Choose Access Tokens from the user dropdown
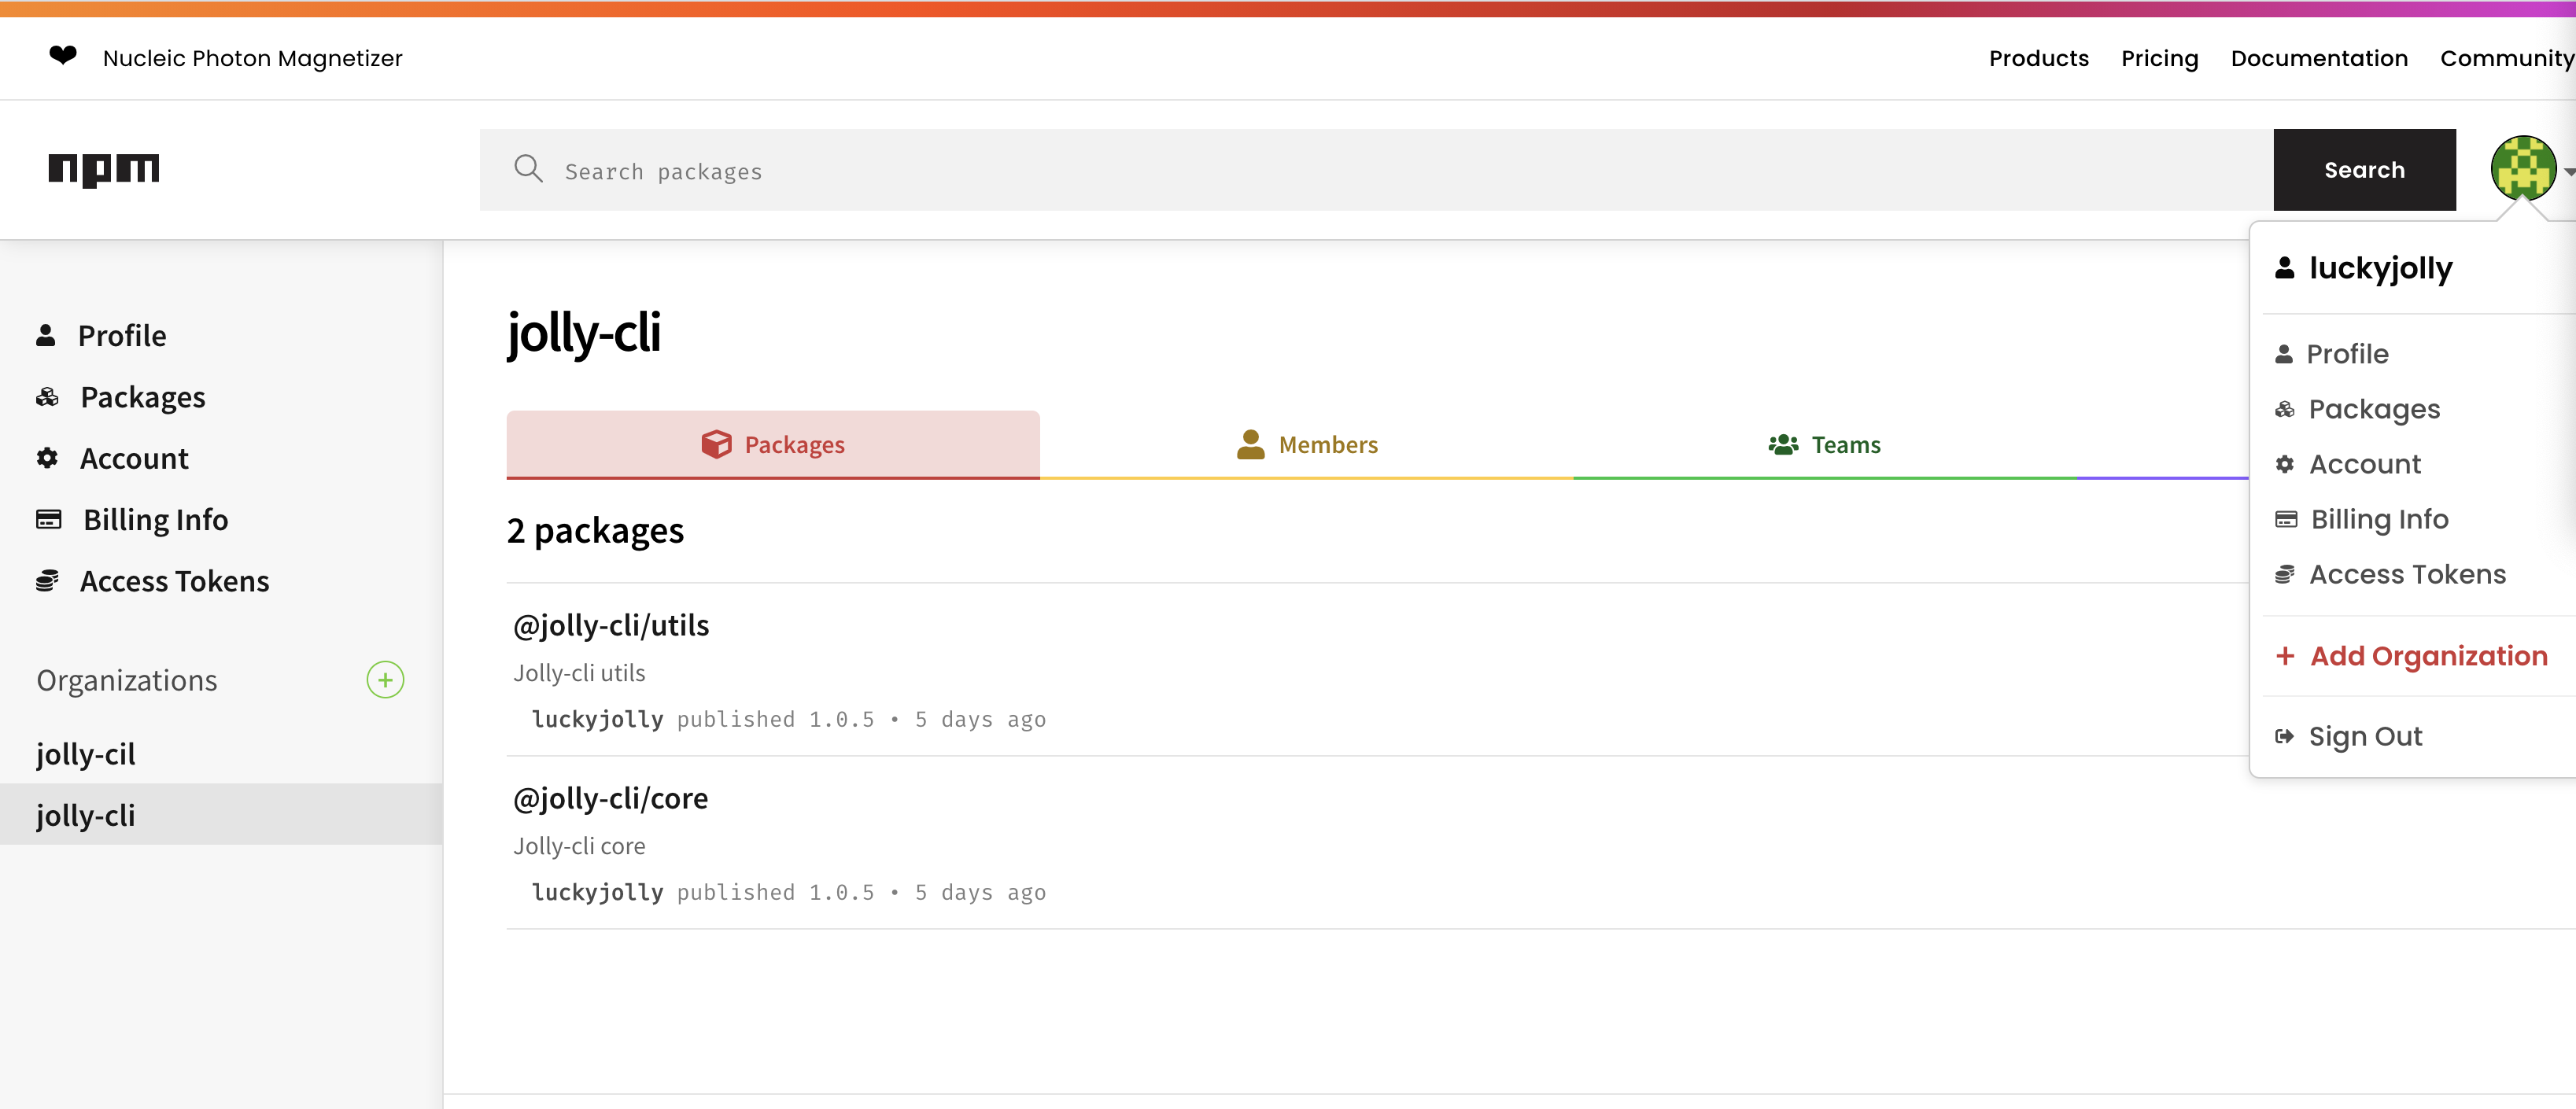 click(x=2407, y=574)
